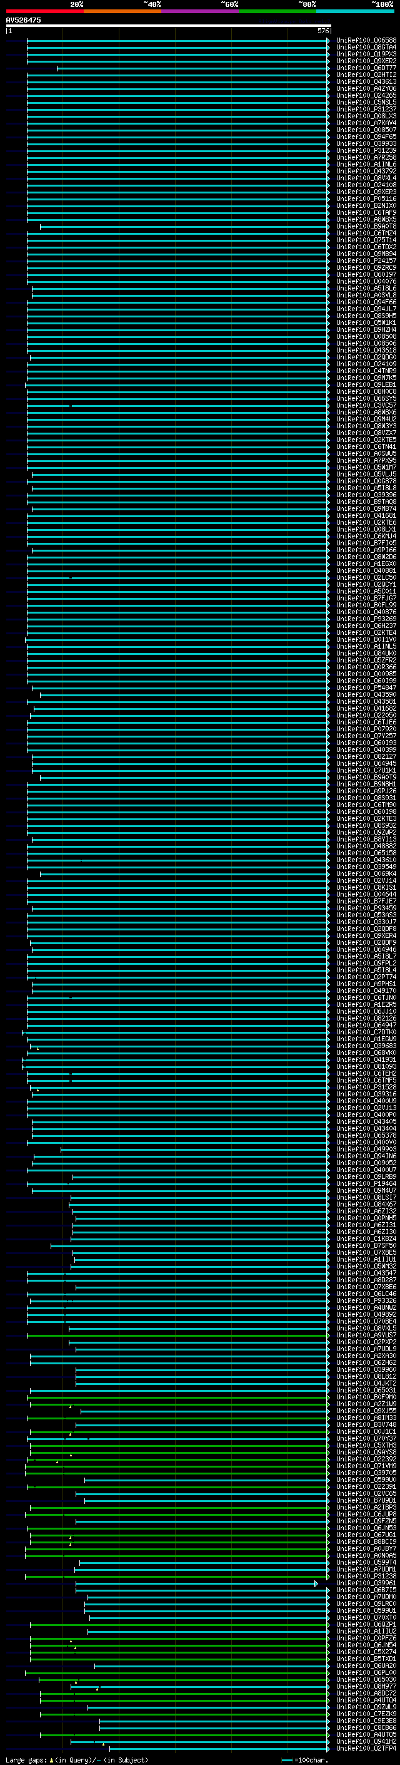Select the UniRef100_Q8VXL4 label
The height and width of the screenshot is (1765, 400).
click(x=366, y=178)
